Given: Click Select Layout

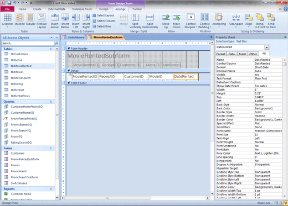Looking at the screenshot, I should pyautogui.click(x=104, y=15).
